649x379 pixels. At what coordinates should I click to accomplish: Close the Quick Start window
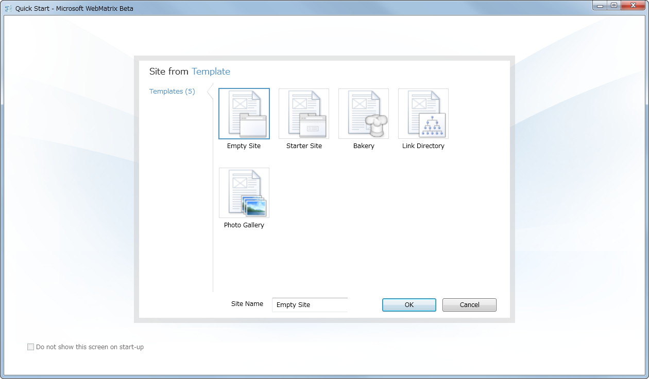pos(633,6)
